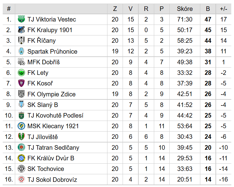The image size is (234, 187).
Task: Select the TJ Kovohutě Podlesí team name
Action: pyautogui.click(x=55, y=115)
